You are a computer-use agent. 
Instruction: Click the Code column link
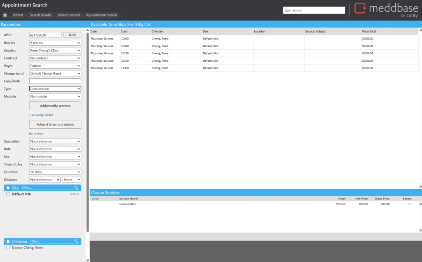[95, 199]
